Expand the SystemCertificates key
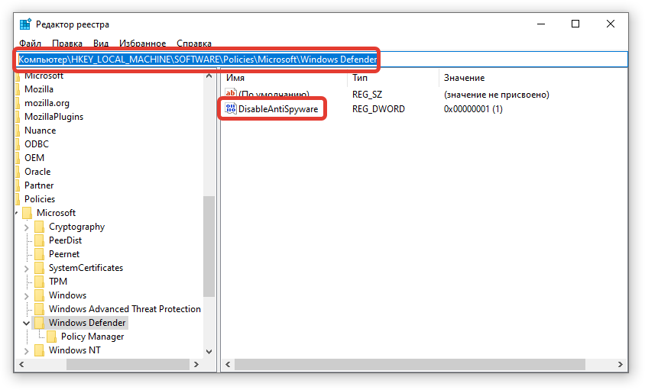 tap(26, 269)
